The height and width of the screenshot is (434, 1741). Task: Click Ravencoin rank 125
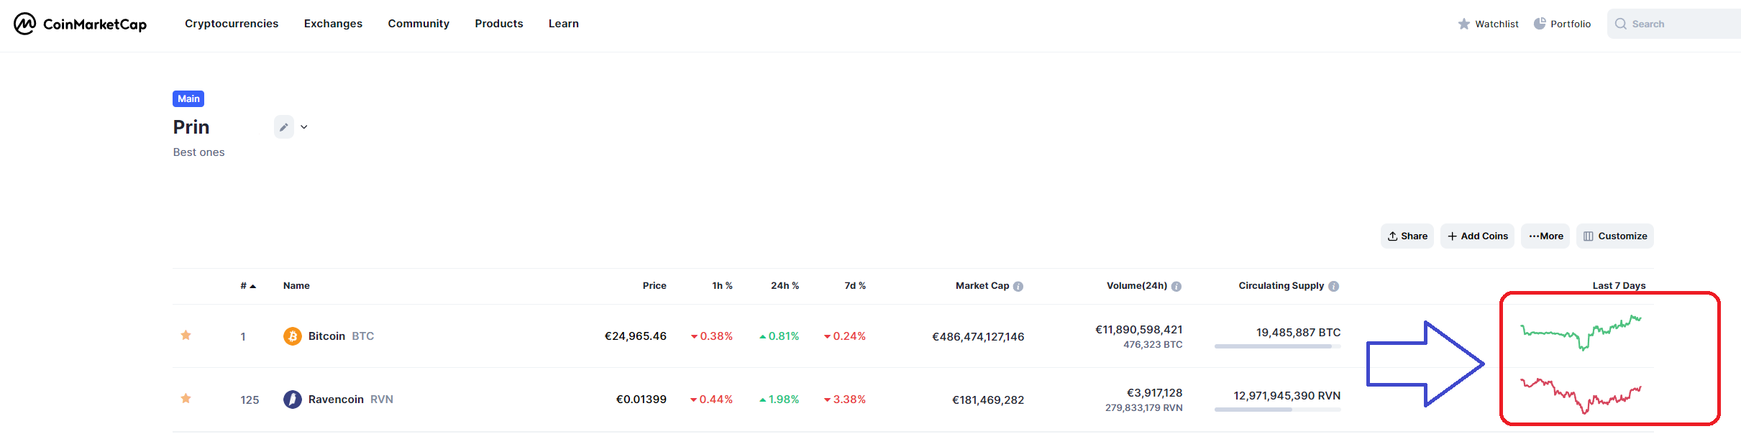[x=250, y=400]
